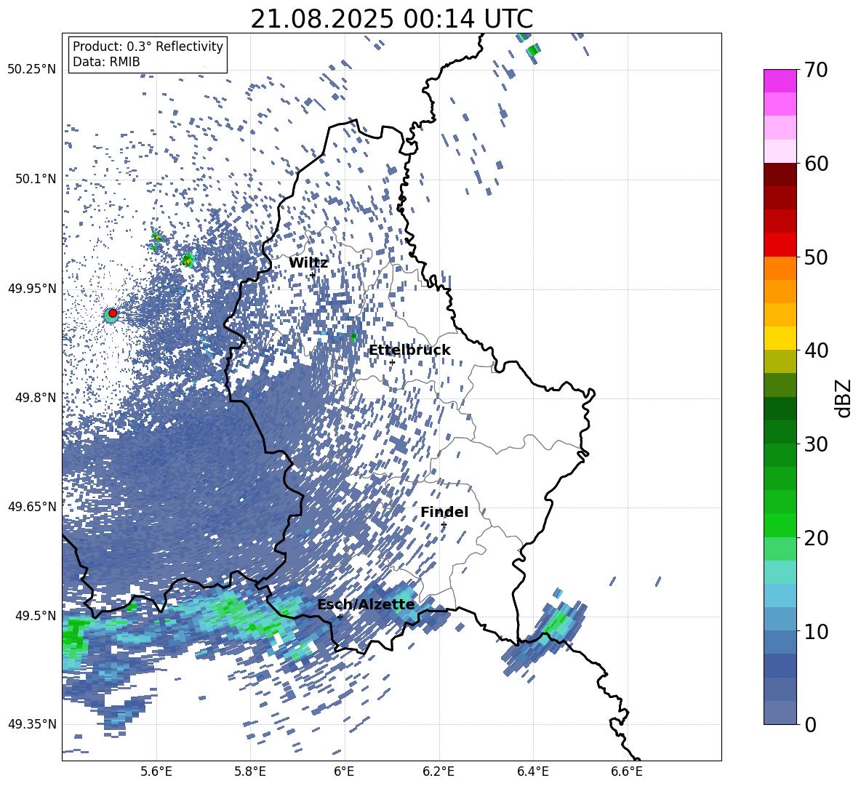Click the 6.6°E longitude label
This screenshot has width=861, height=786.
tap(627, 771)
